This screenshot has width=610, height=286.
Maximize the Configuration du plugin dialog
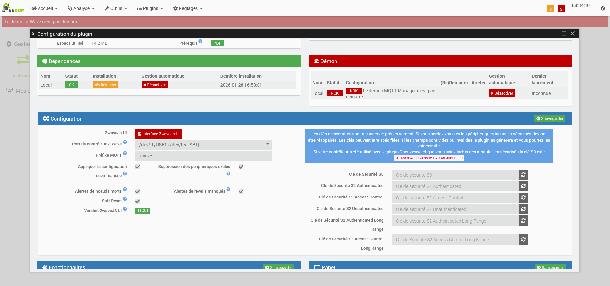click(x=564, y=34)
